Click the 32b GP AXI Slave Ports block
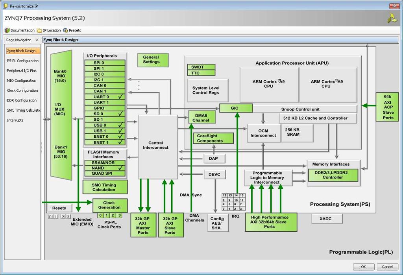This screenshot has height=275, width=403. coord(171,225)
